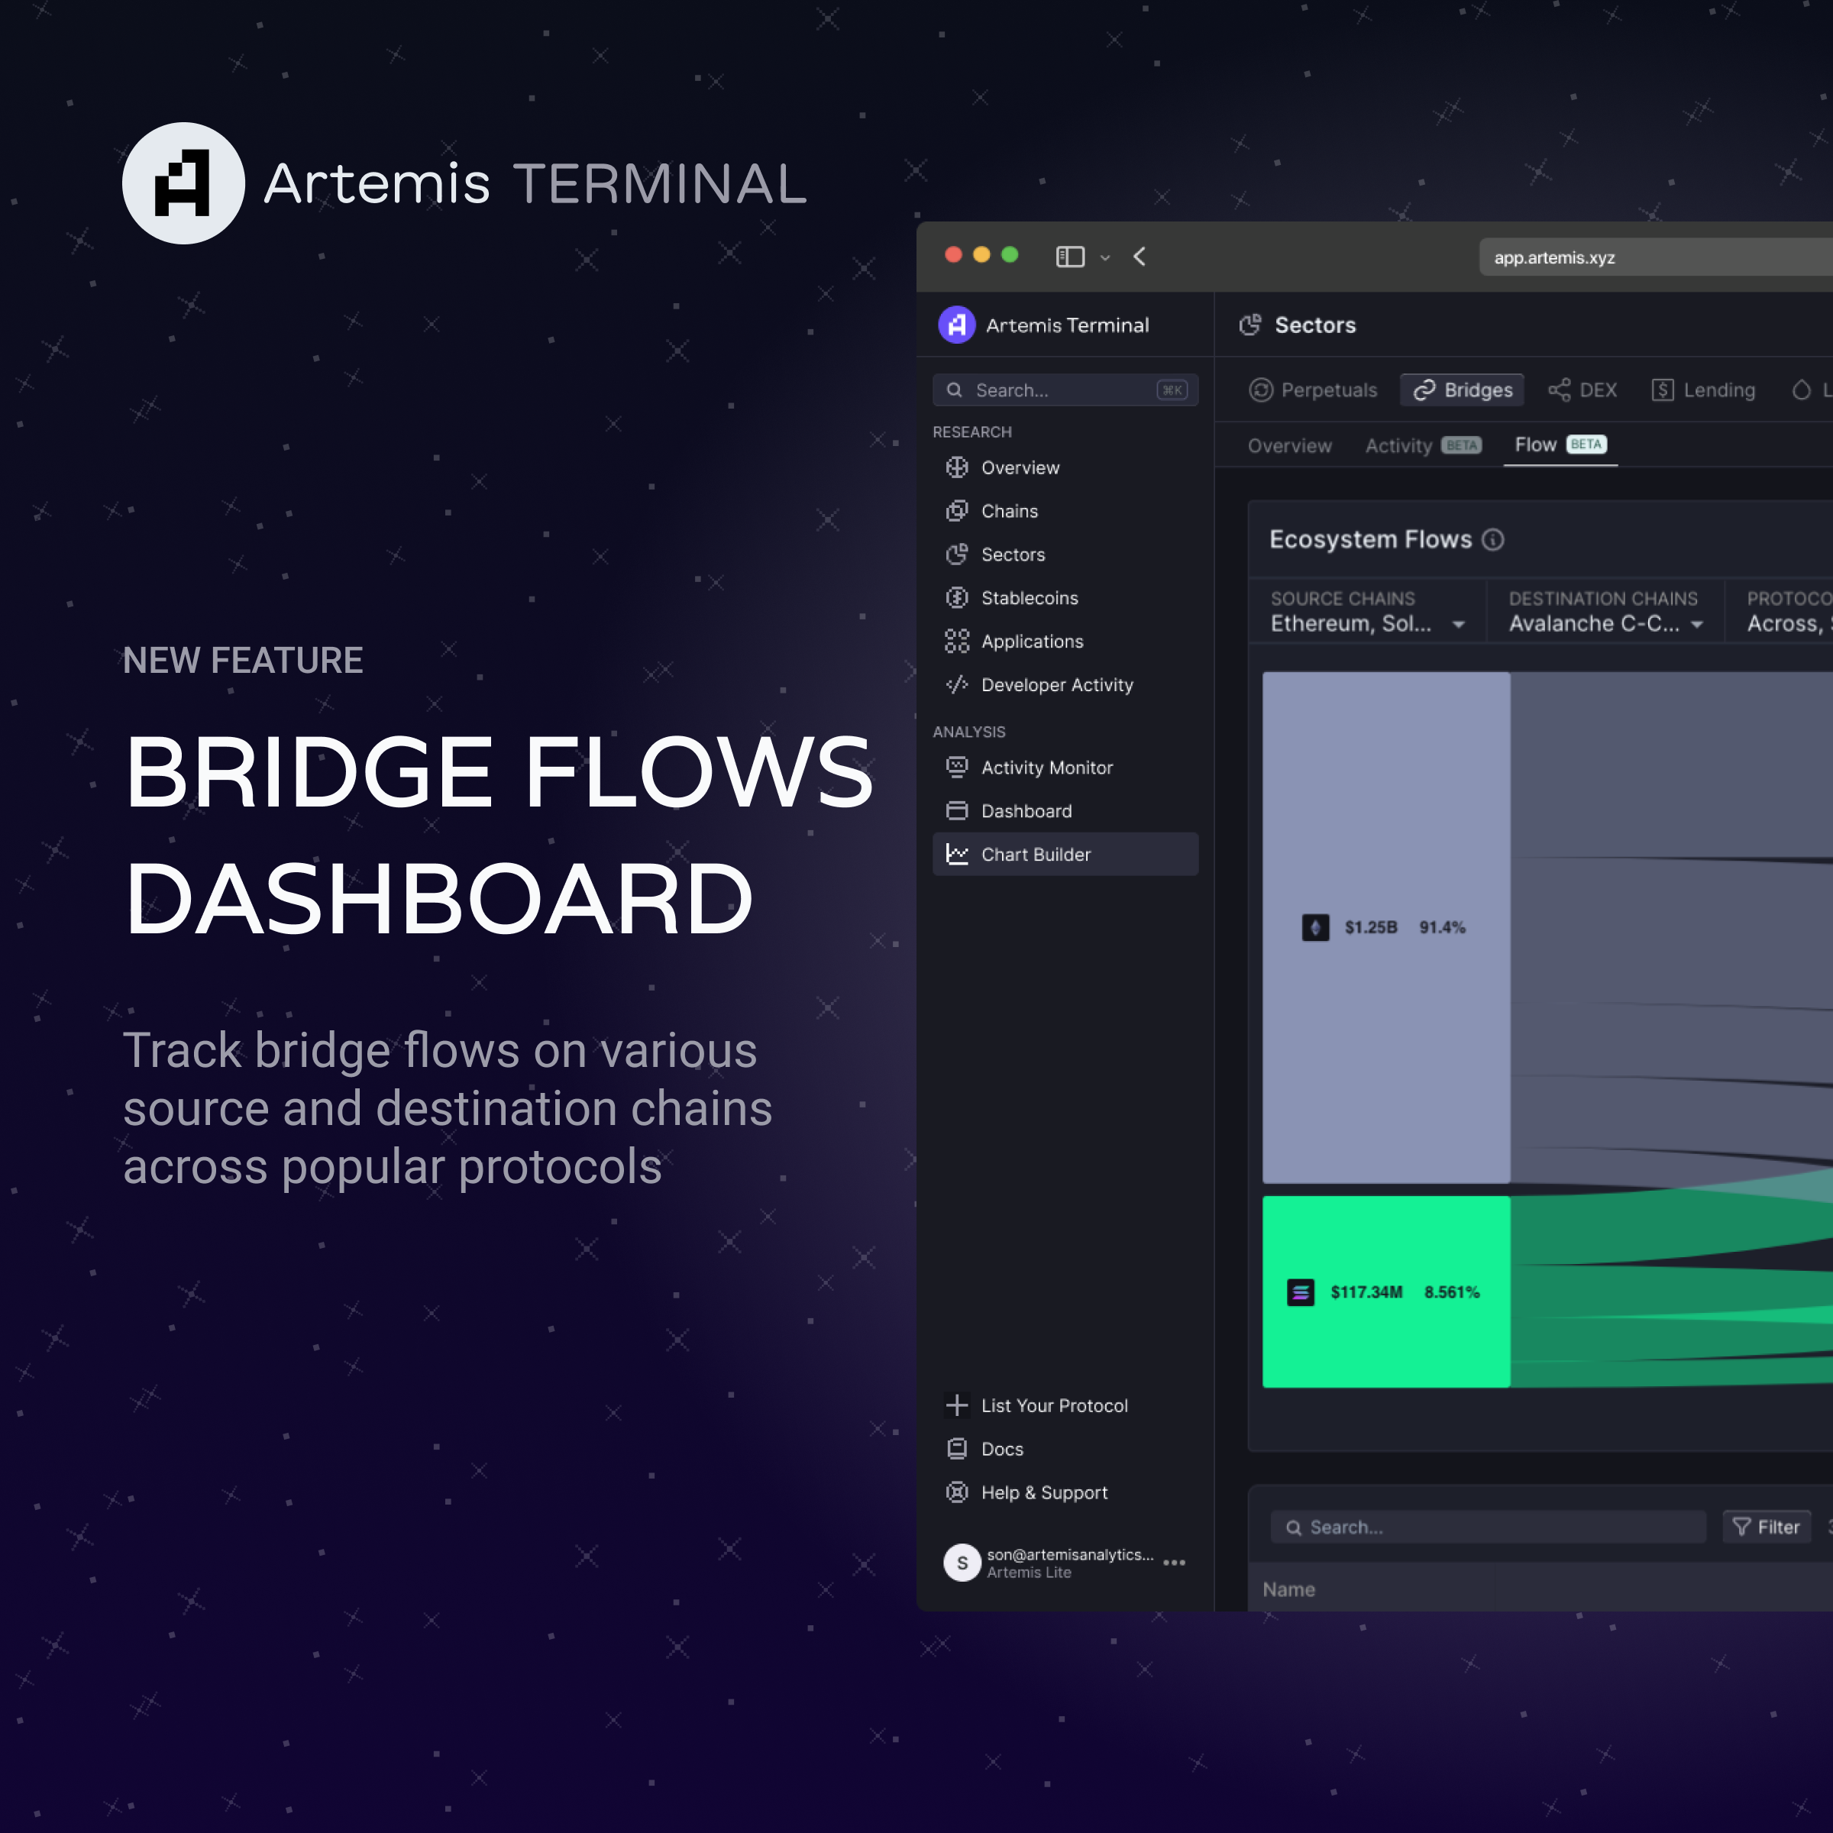Expand the Destination Chains dropdown

(x=1605, y=612)
